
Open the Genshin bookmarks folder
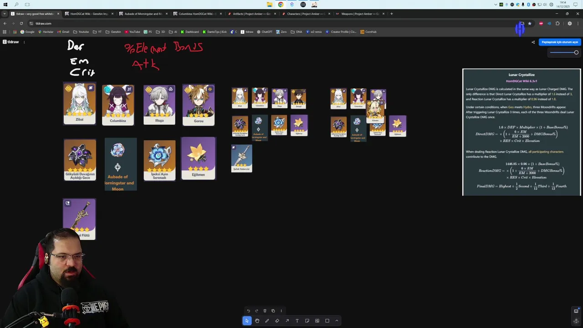point(113,32)
